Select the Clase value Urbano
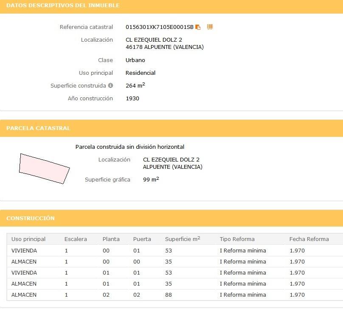This screenshot has width=343, height=309. tap(135, 60)
